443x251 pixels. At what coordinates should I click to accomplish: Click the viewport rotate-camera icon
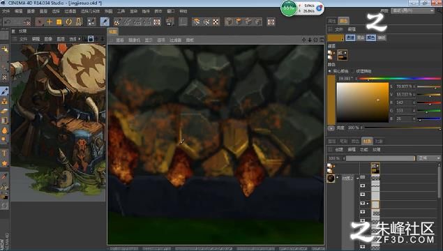pyautogui.click(x=316, y=40)
